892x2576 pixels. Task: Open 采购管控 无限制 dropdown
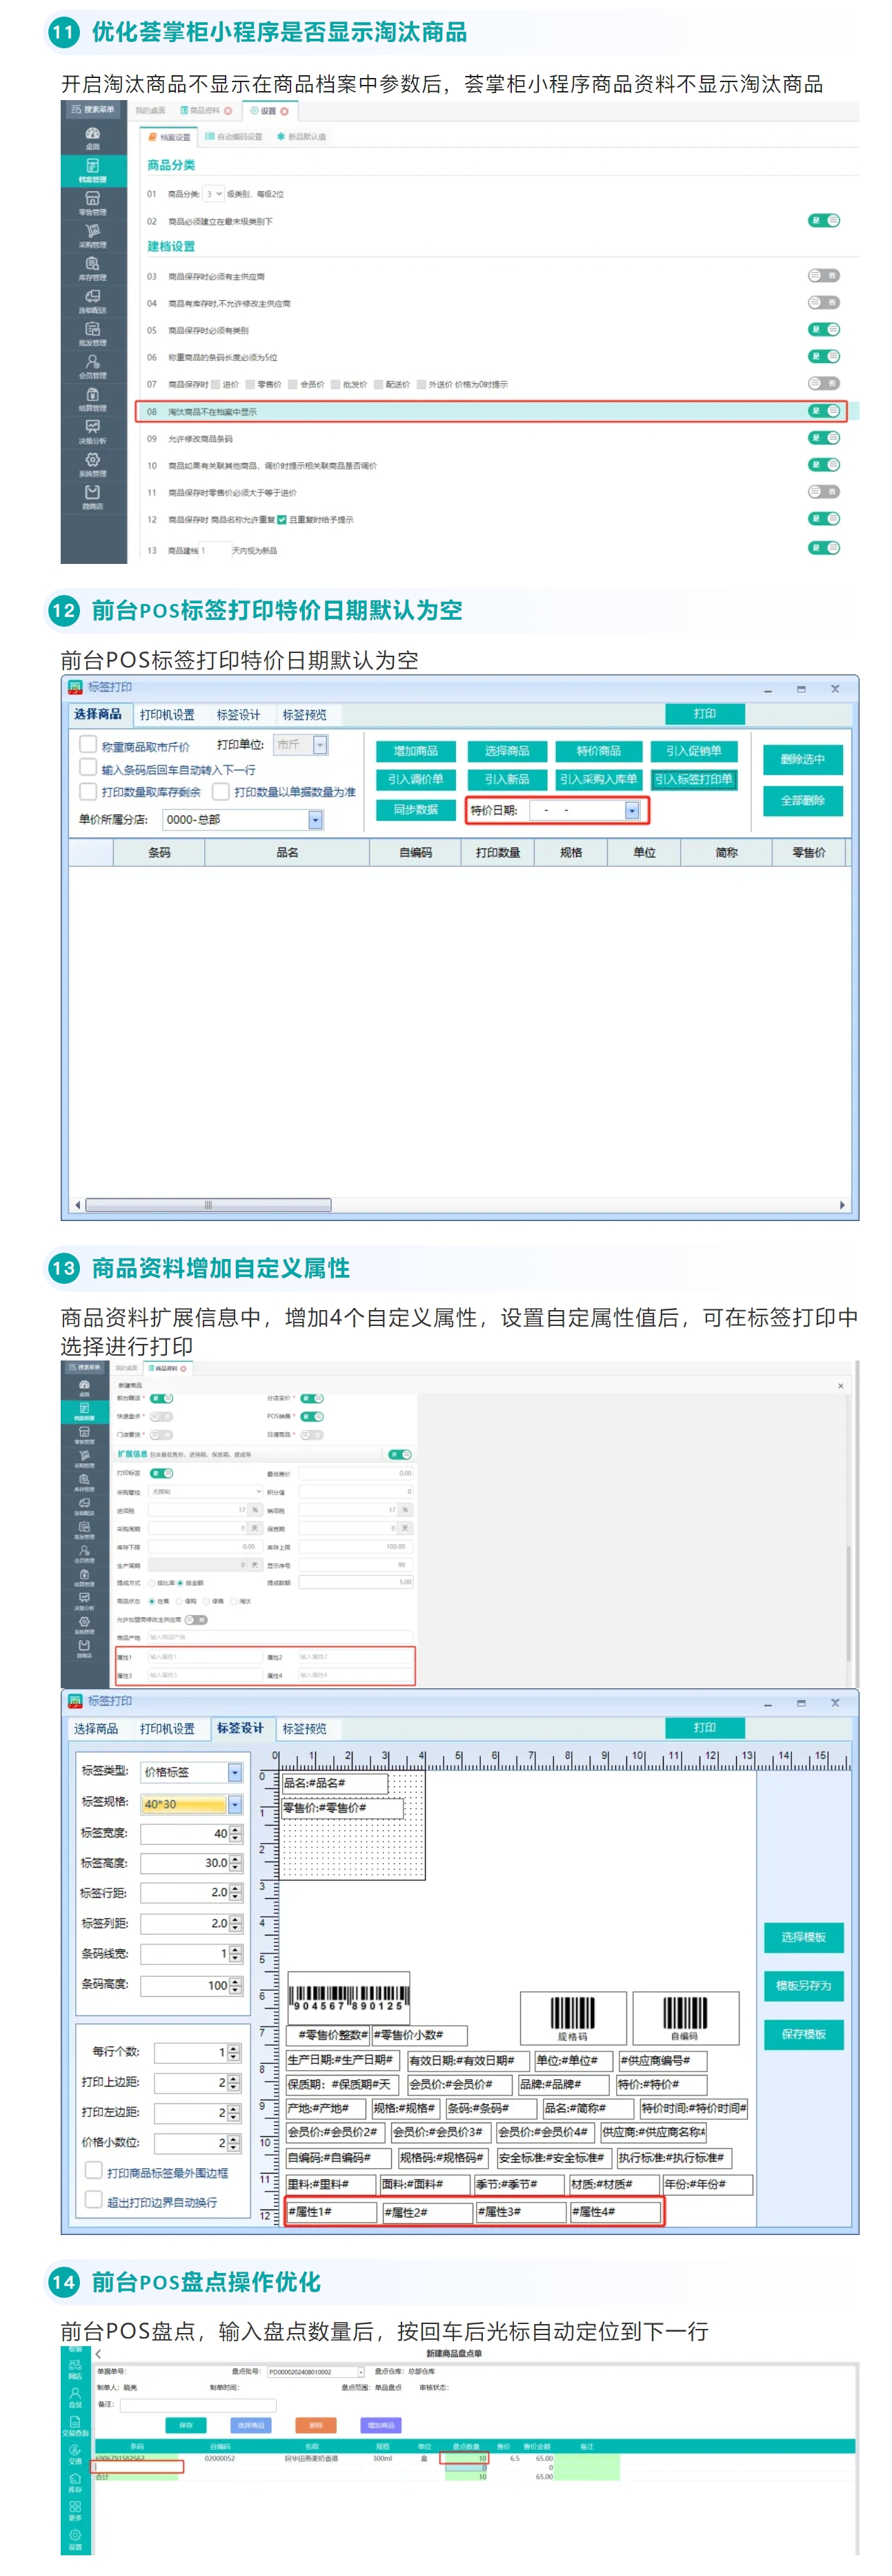coord(206,1491)
